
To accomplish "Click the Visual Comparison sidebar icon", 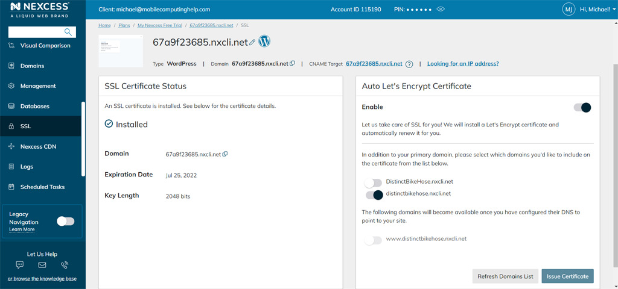I will pos(11,46).
